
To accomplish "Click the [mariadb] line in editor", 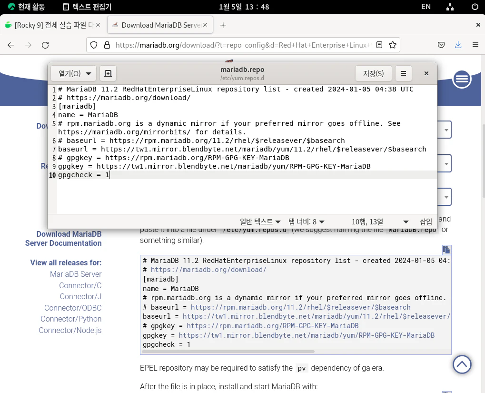I will [x=77, y=107].
